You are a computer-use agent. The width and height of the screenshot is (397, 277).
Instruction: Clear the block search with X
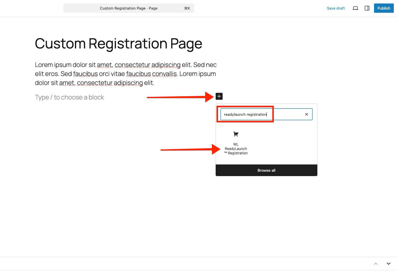(x=306, y=114)
